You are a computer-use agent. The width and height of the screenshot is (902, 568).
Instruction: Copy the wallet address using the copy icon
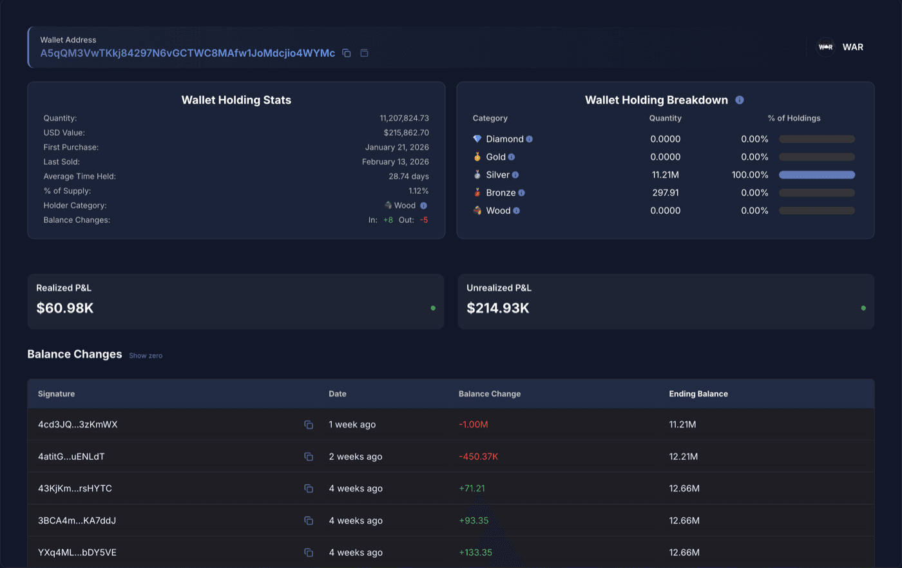pos(347,53)
